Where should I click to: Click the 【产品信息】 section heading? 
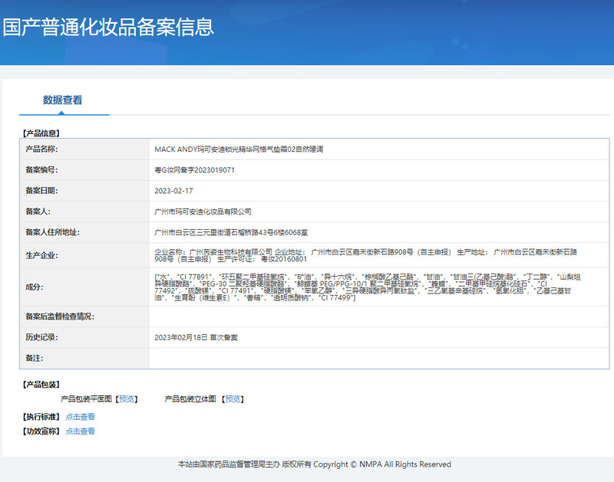pos(42,133)
